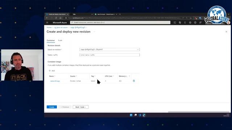Sort table by Source column header
This screenshot has height=130, width=232.
pyautogui.click(x=73, y=76)
